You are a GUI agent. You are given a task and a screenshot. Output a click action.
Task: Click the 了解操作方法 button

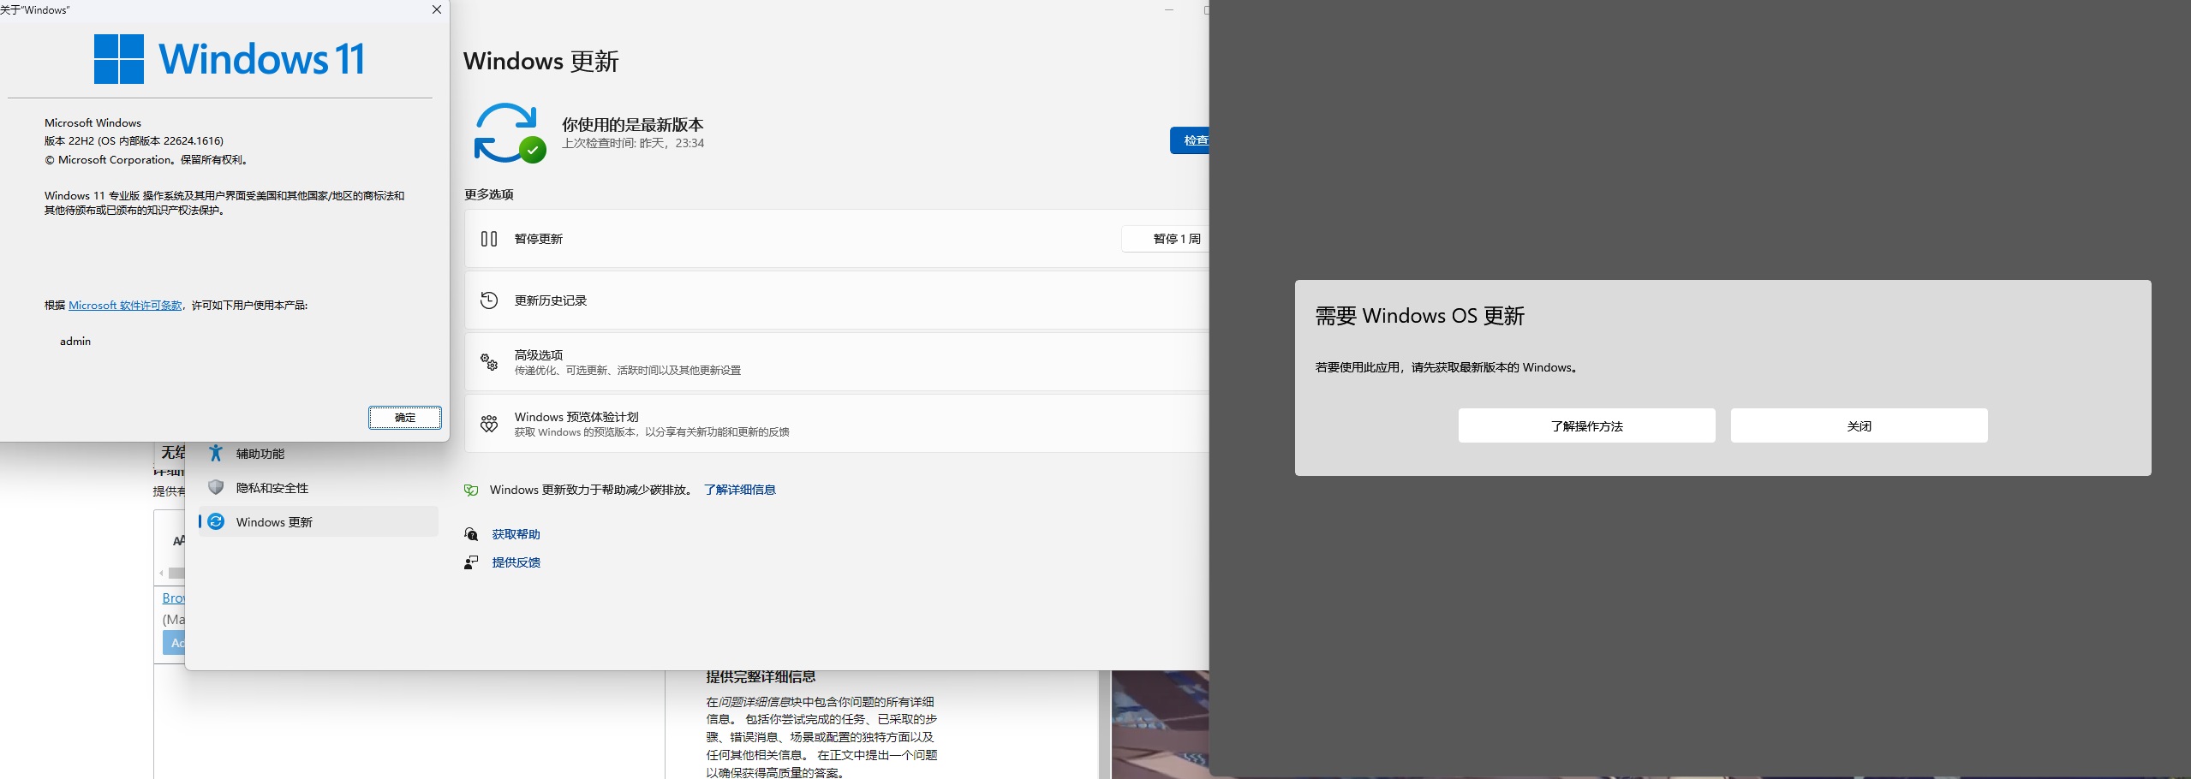tap(1587, 425)
